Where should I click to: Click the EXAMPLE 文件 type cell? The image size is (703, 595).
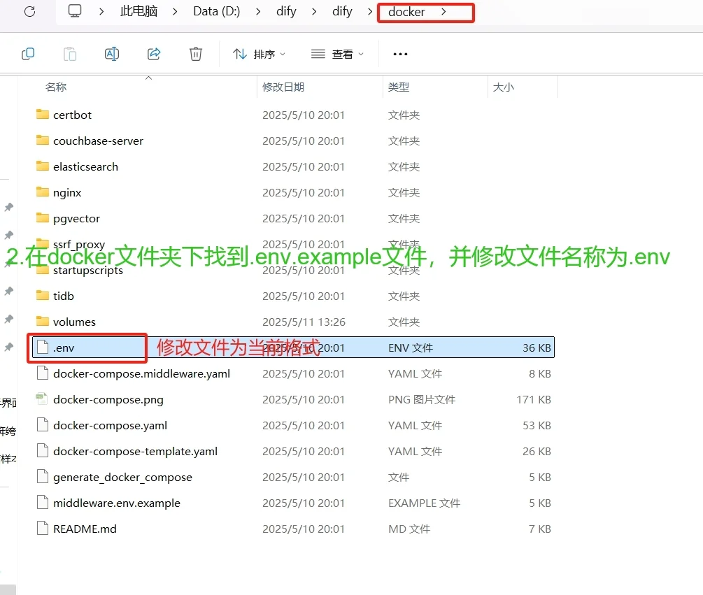(x=424, y=503)
